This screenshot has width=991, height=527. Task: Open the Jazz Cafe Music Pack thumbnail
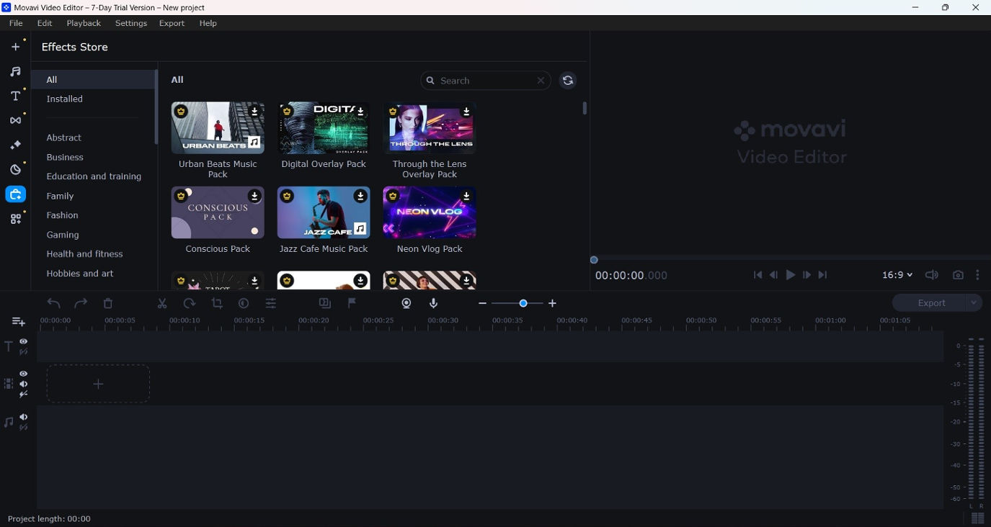click(x=324, y=213)
